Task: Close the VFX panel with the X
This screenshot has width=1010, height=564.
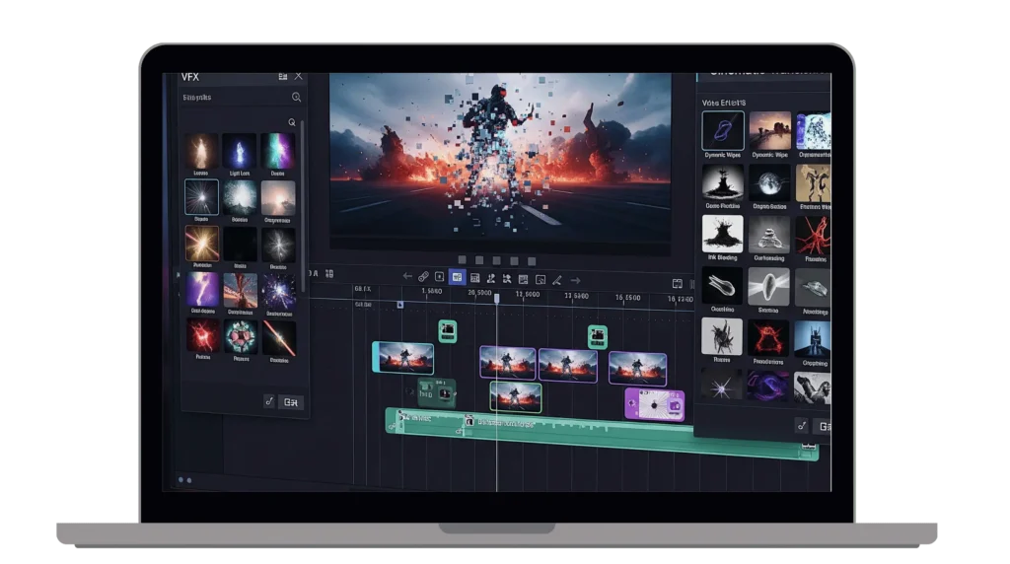Action: coord(299,76)
